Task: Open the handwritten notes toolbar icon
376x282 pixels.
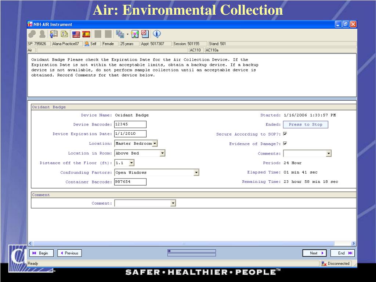Action: (64, 34)
